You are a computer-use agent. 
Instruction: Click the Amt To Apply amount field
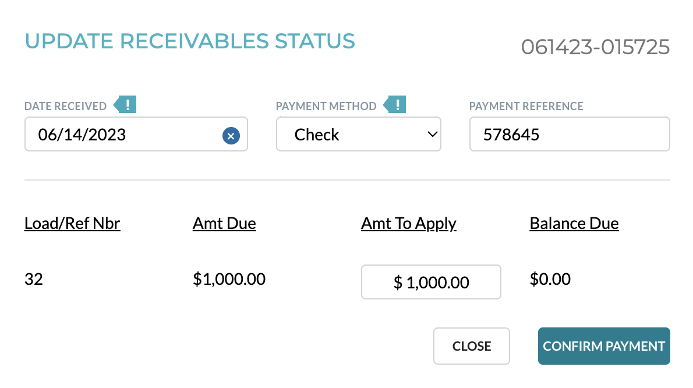(431, 282)
